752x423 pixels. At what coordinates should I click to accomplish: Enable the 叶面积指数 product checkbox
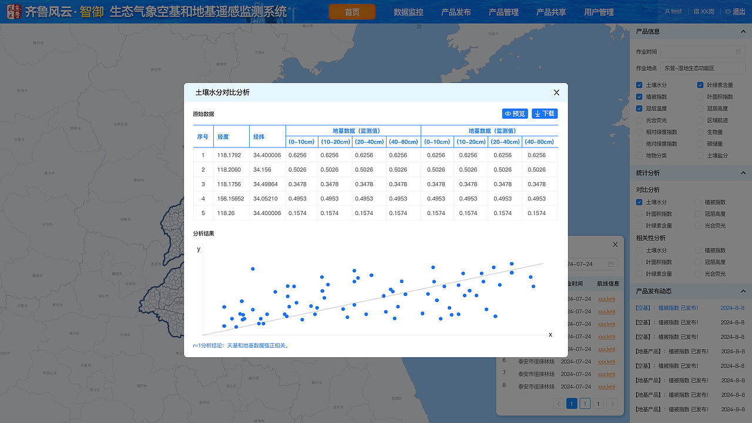[x=700, y=97]
